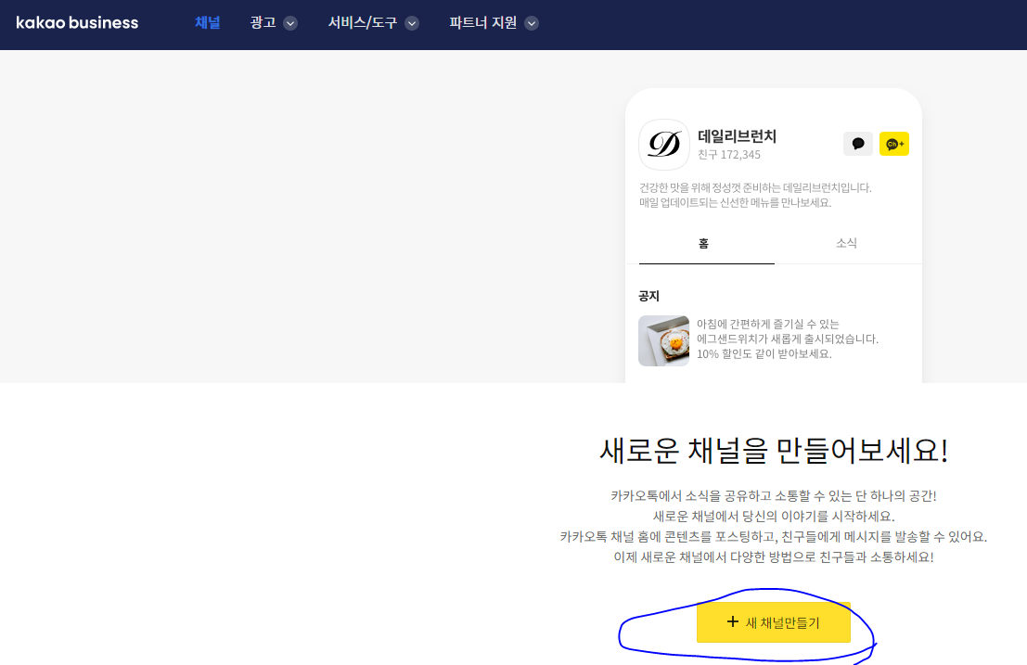
Task: Open the 광고 menu
Action: pyautogui.click(x=263, y=23)
